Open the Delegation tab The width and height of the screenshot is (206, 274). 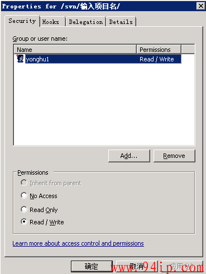pyautogui.click(x=86, y=22)
